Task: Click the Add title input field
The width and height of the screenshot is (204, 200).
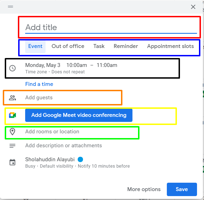Action: coord(111,28)
